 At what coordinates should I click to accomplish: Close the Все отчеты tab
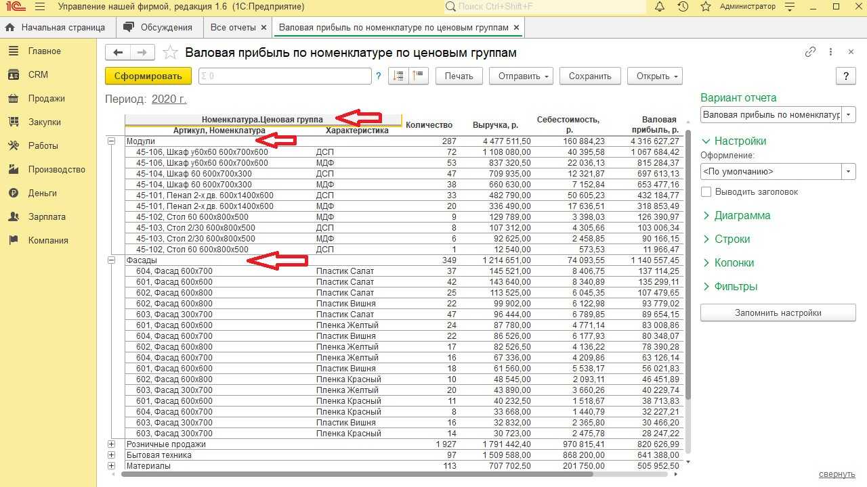(263, 28)
